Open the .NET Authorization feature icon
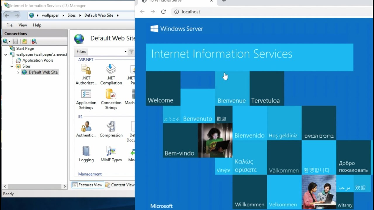 coord(86,74)
